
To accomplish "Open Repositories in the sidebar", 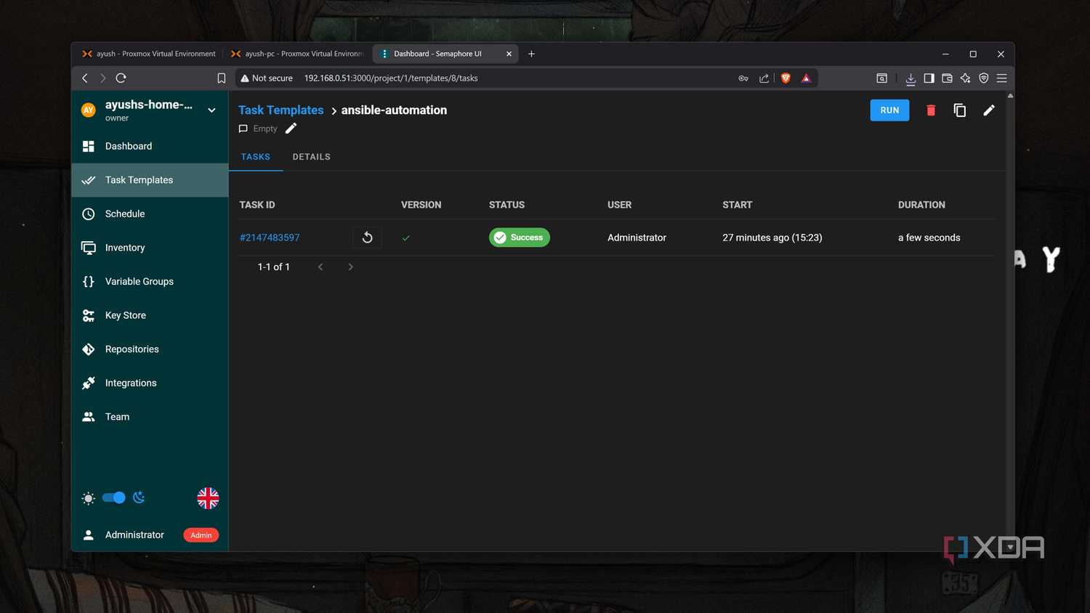I will coord(150,349).
